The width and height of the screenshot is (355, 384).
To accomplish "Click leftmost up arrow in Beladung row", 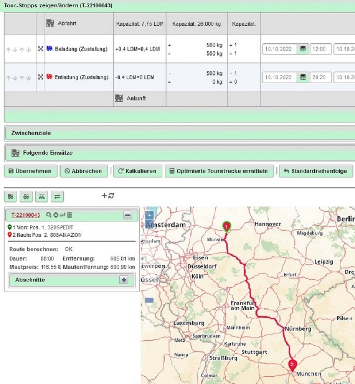I will [x=8, y=50].
